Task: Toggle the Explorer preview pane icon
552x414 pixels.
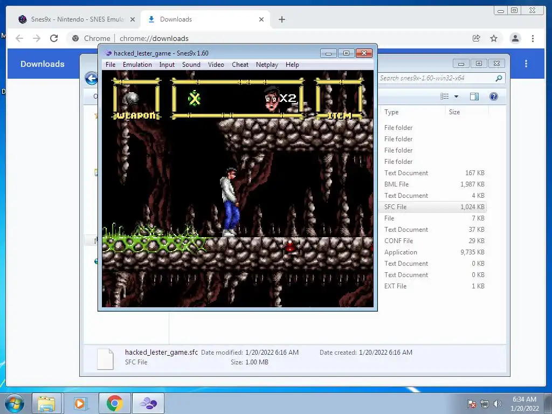Action: pyautogui.click(x=474, y=96)
